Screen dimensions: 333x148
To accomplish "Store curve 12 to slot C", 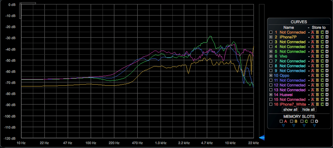I will pos(322,85).
